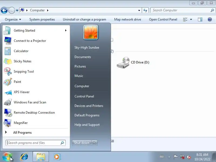The height and width of the screenshot is (162, 216).
Task: Click Open Control Panel toolbar button
Action: tap(163, 19)
